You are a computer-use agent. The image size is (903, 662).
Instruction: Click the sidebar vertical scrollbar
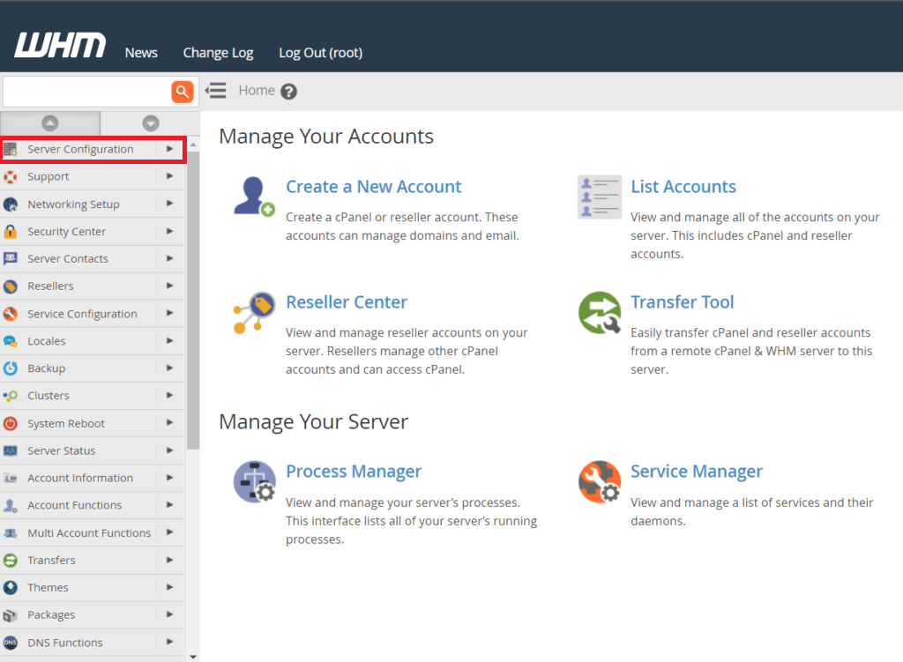pyautogui.click(x=193, y=300)
